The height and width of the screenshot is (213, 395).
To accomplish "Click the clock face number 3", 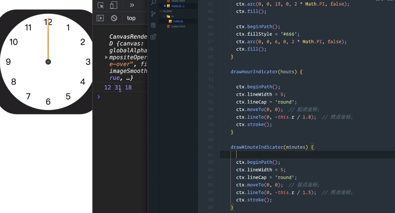I will click(x=88, y=62).
